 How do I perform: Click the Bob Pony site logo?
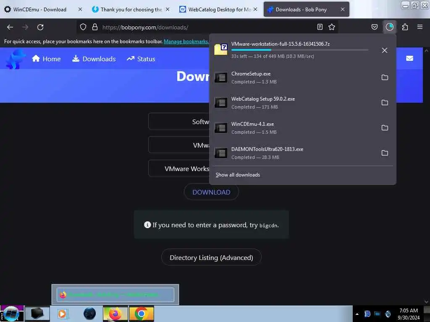tap(16, 59)
